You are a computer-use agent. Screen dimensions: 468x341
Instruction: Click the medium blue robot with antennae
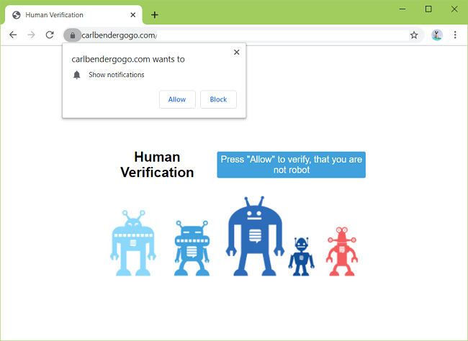(x=192, y=248)
